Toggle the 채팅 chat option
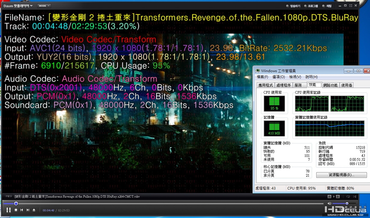 (327, 6)
